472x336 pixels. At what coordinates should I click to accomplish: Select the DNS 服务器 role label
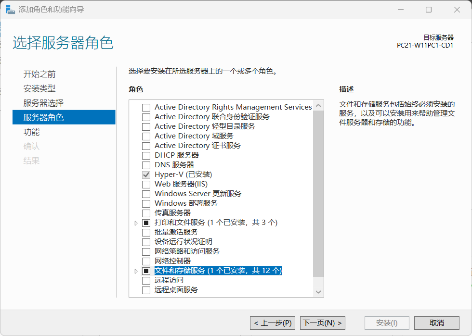(174, 165)
